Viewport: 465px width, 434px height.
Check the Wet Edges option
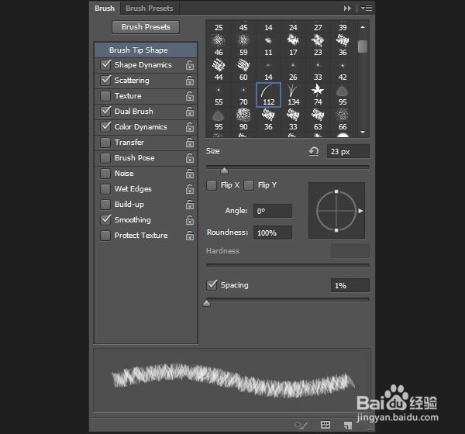coord(105,189)
